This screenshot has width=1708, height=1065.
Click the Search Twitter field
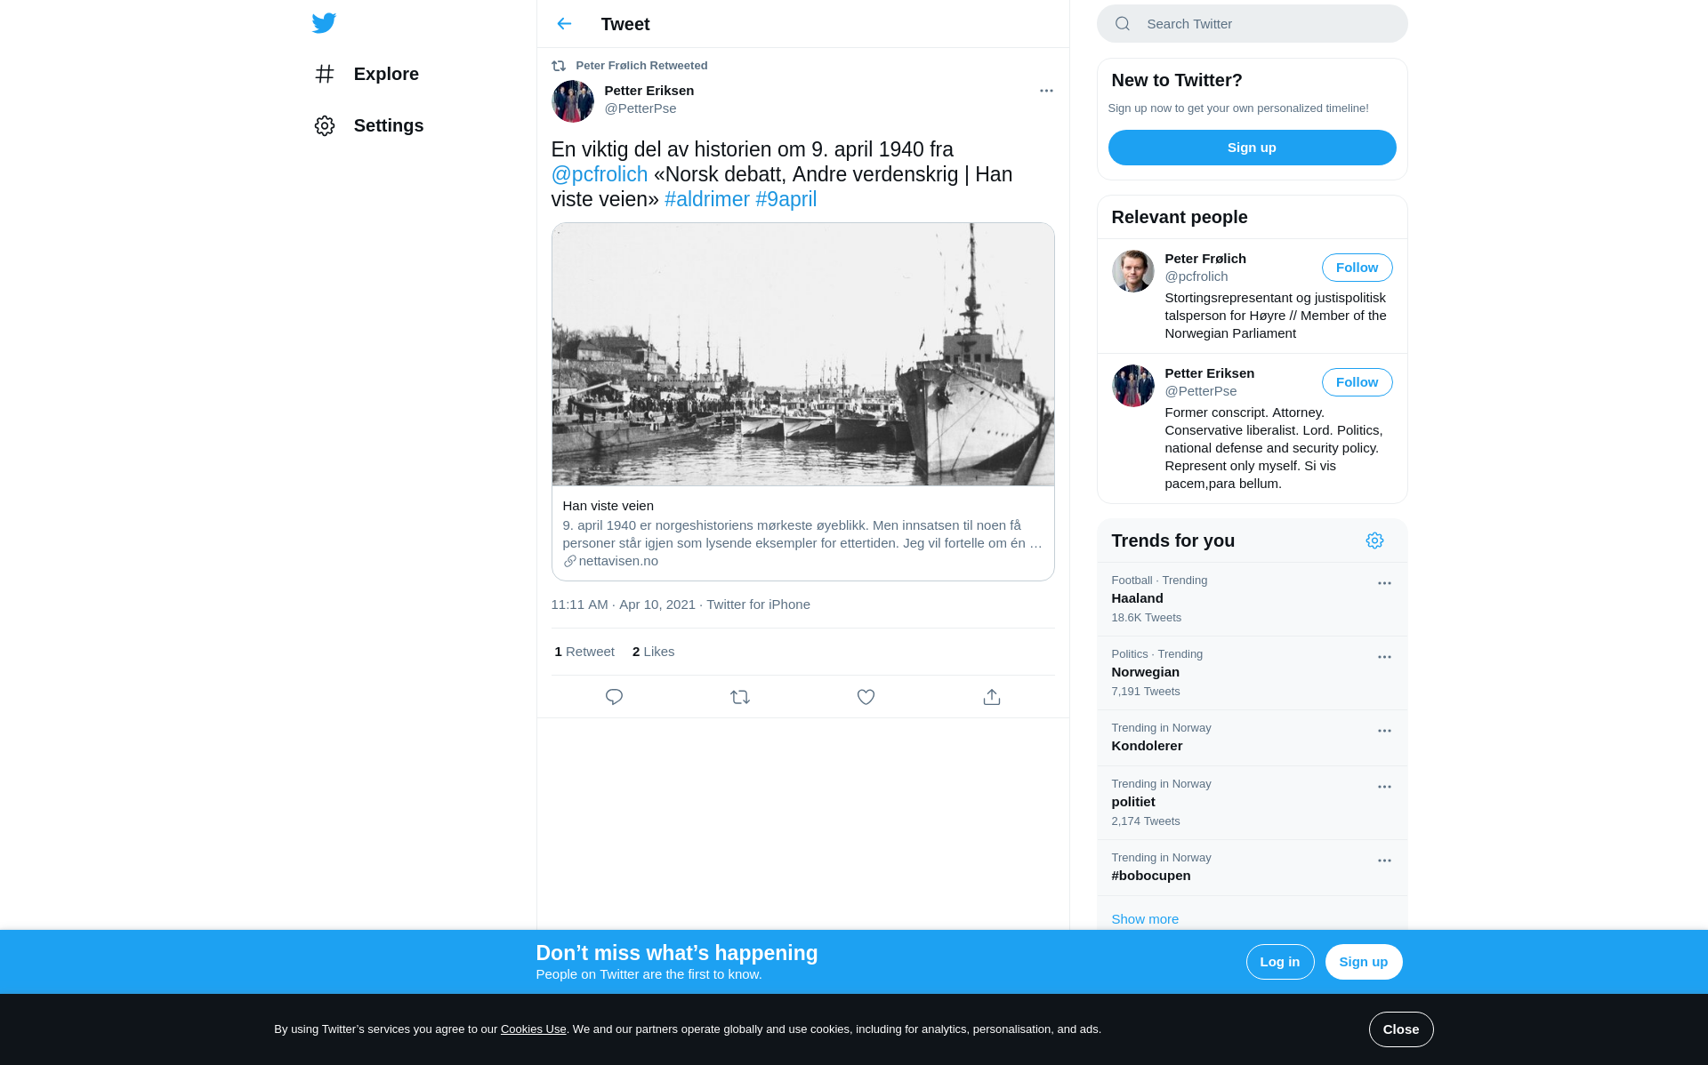(1253, 24)
